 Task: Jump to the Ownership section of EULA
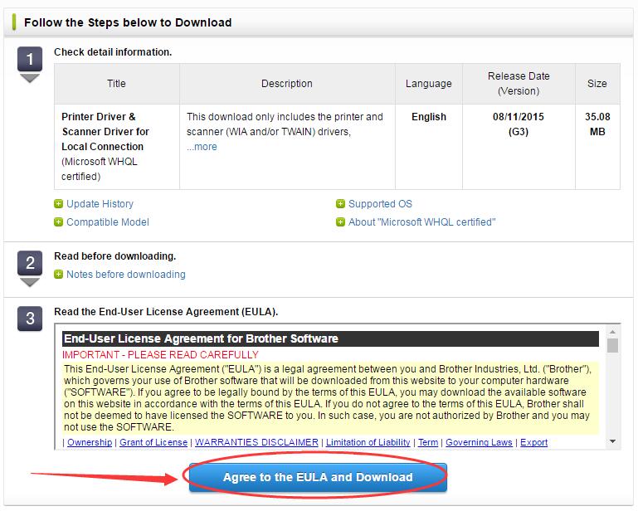(90, 443)
